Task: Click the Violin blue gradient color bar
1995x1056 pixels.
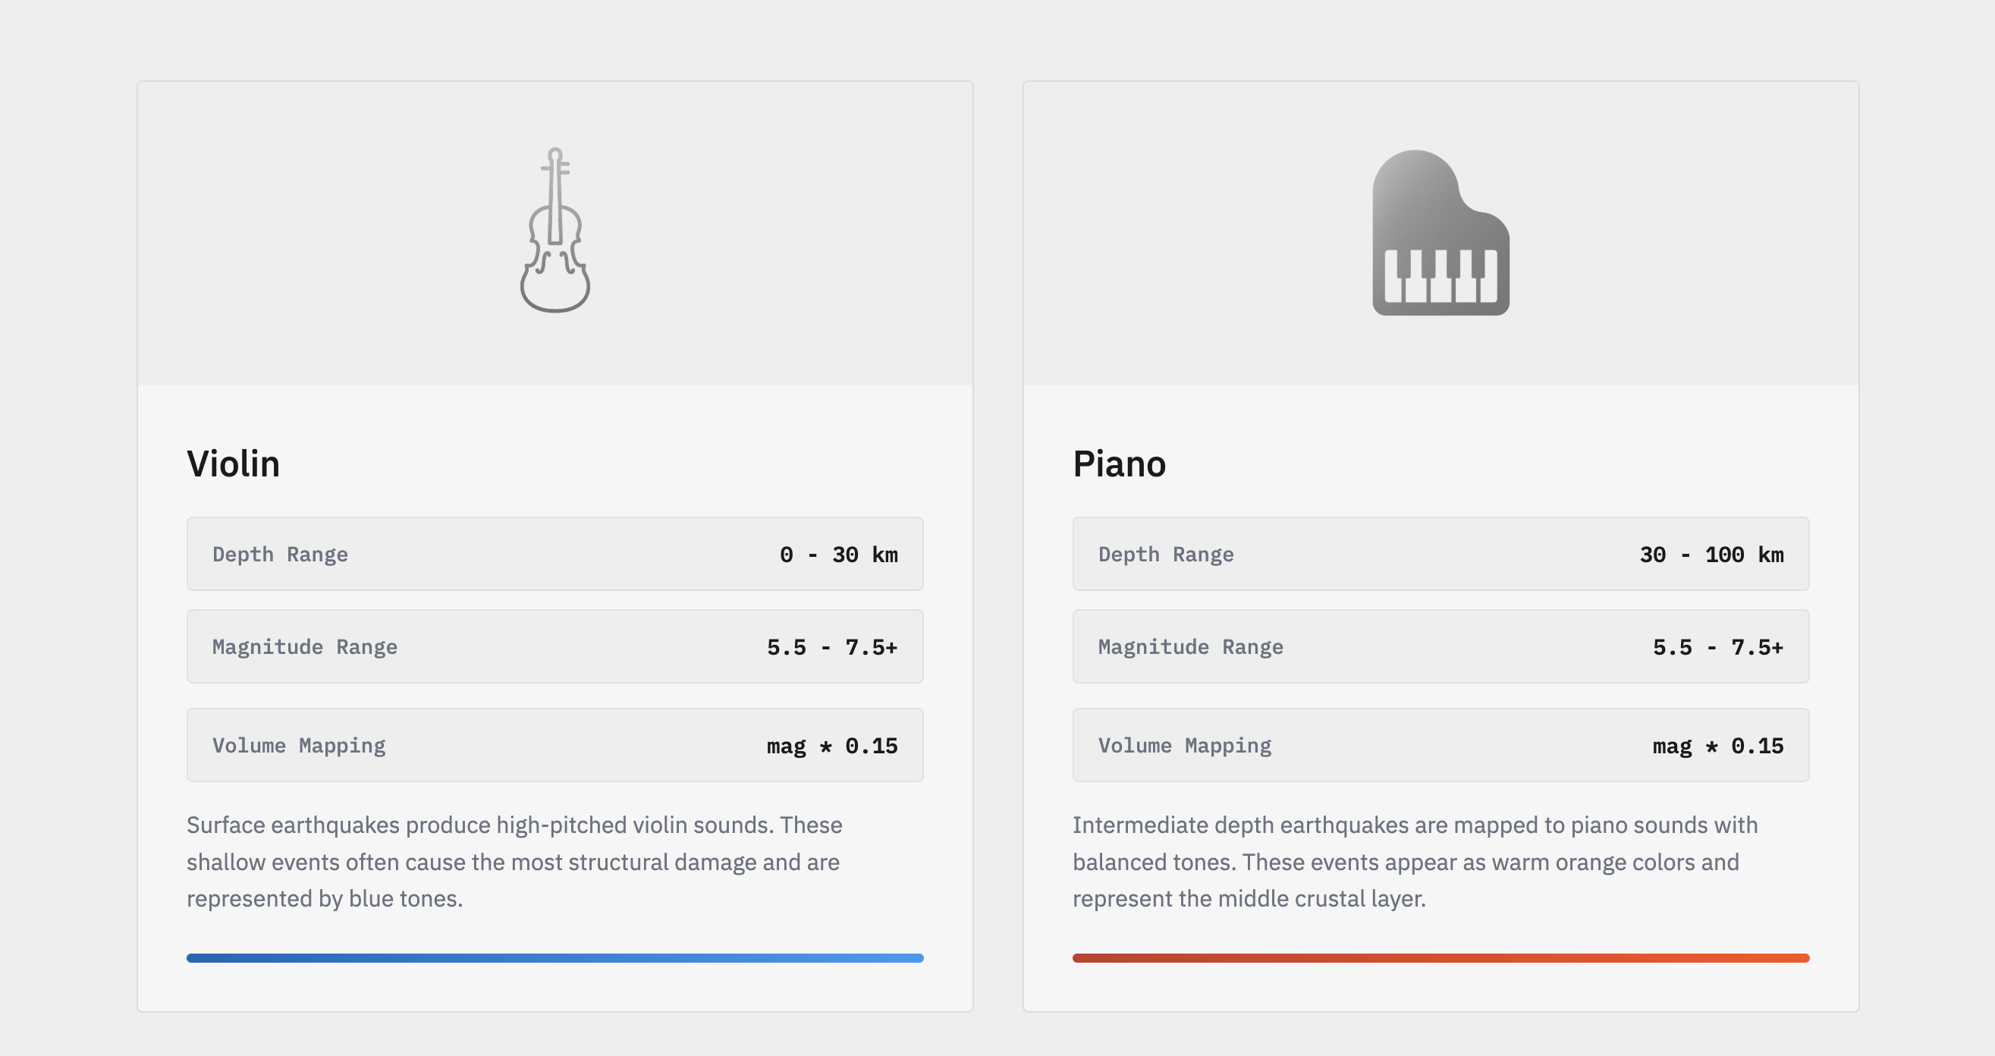Action: [555, 958]
